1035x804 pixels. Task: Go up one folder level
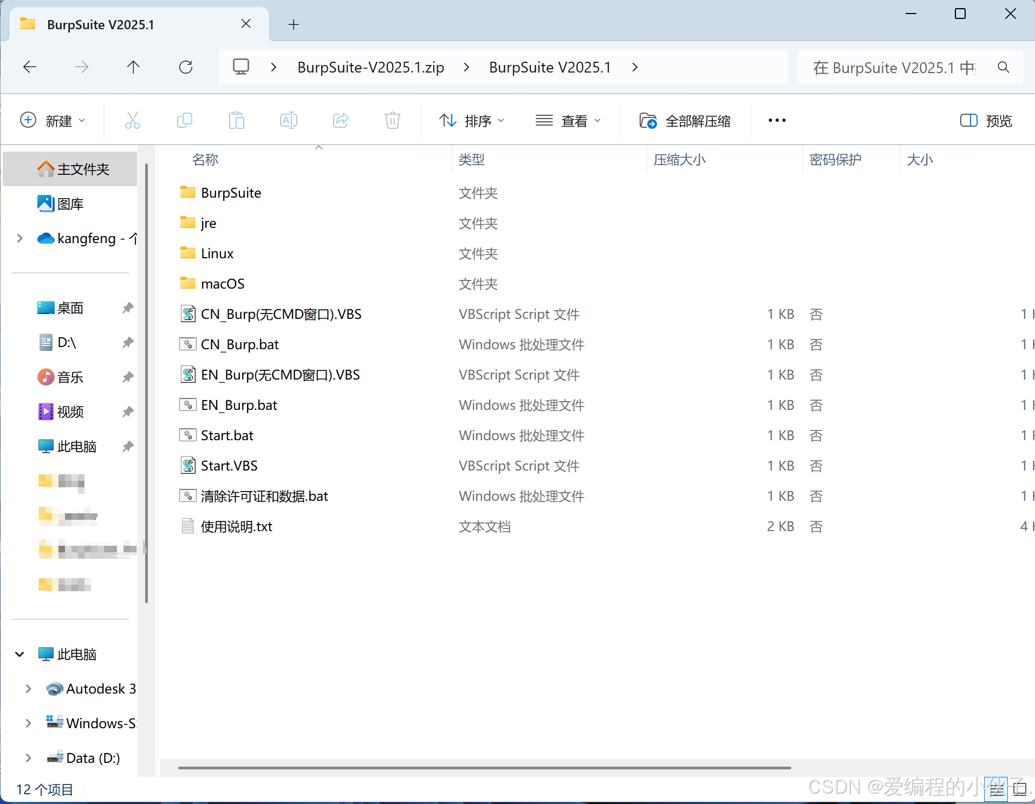point(133,67)
